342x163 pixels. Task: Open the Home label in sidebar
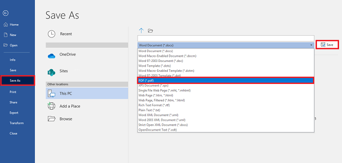[x=14, y=25]
